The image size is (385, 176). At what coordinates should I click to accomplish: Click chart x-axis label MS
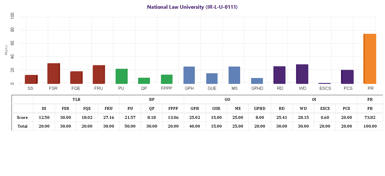(x=234, y=88)
